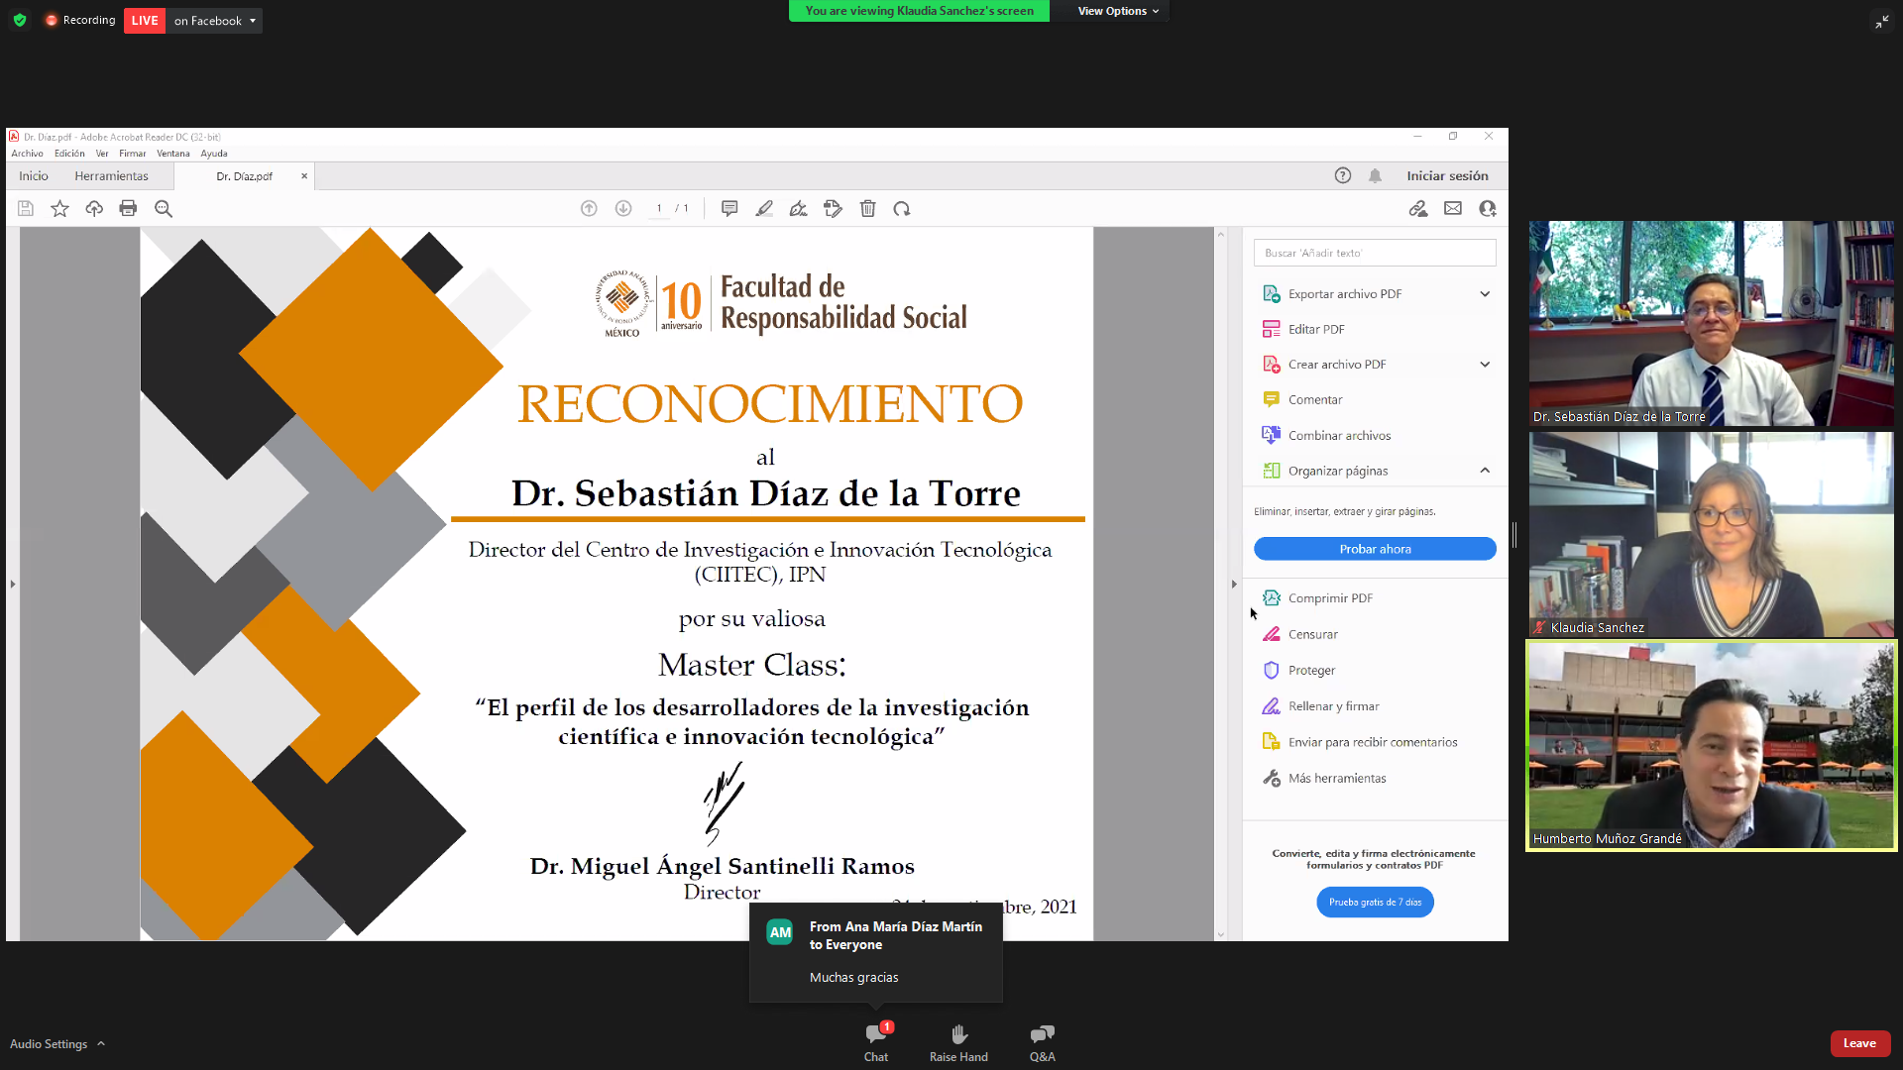The height and width of the screenshot is (1070, 1903).
Task: Click Prueba gratis de 7 días button
Action: coord(1375,902)
